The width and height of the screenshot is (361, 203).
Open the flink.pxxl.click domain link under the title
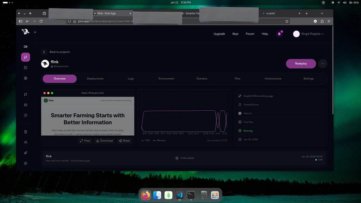tap(60, 66)
